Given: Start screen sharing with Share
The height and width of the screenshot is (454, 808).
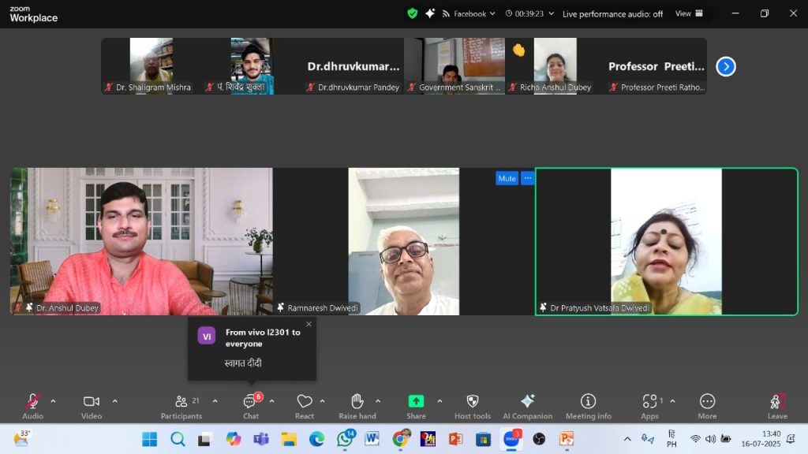Looking at the screenshot, I should pos(416,404).
